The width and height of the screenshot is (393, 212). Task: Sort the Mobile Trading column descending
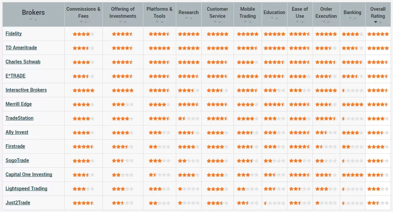point(246,21)
